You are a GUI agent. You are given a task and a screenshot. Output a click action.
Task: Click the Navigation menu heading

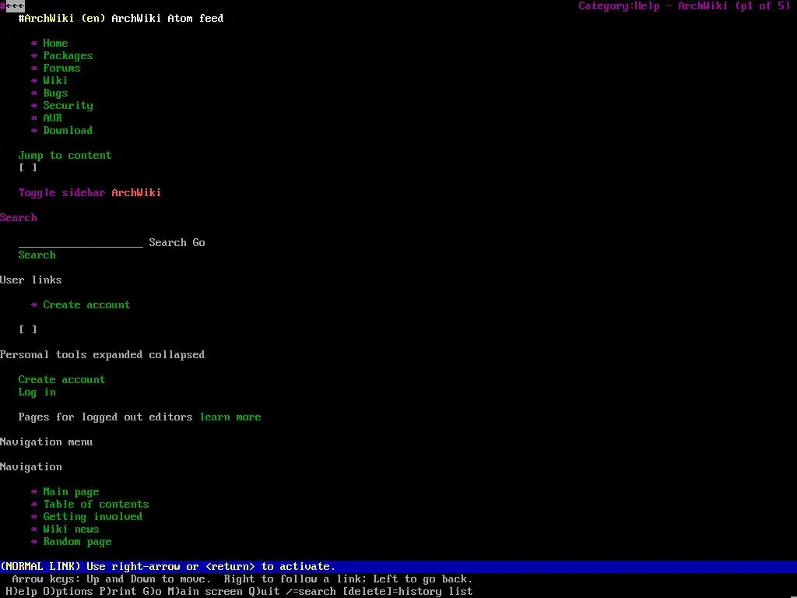tap(46, 442)
